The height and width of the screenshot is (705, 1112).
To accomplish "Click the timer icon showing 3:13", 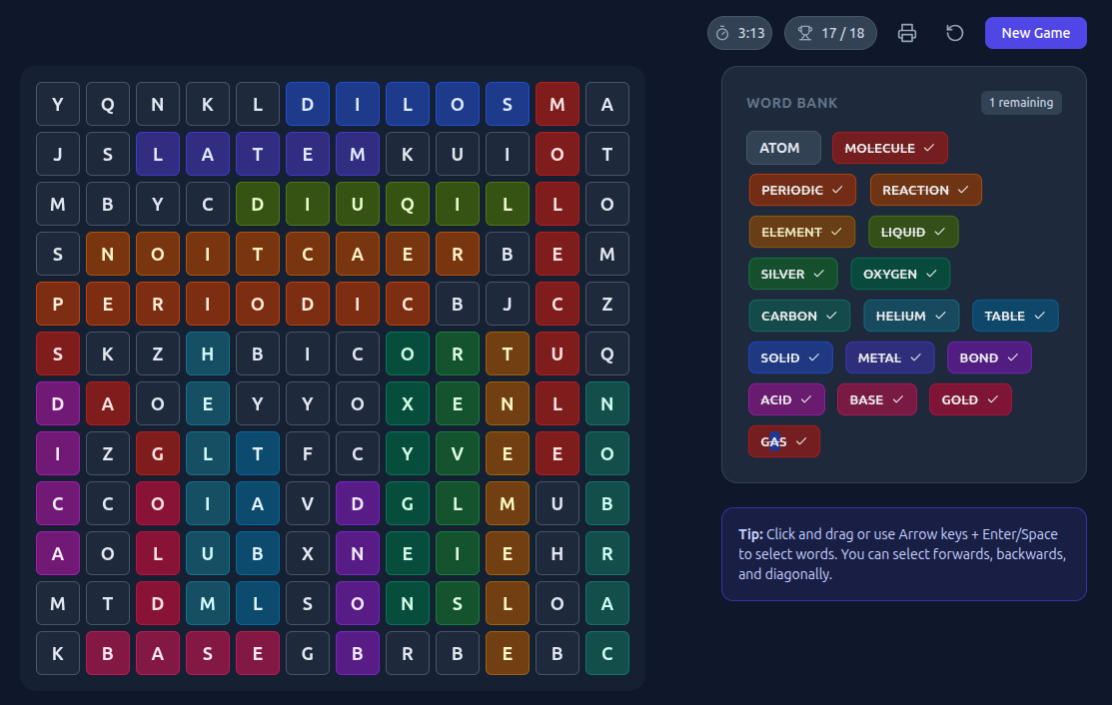I will (x=739, y=32).
